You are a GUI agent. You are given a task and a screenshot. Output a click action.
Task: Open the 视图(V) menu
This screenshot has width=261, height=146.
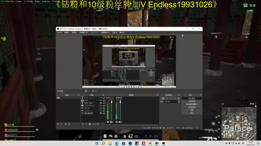[74, 33]
